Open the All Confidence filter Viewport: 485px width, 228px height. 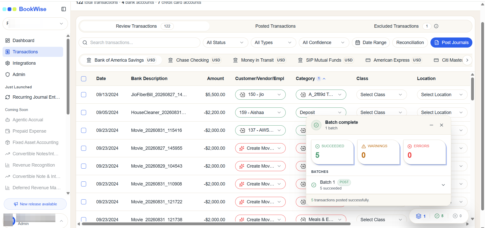pyautogui.click(x=324, y=43)
